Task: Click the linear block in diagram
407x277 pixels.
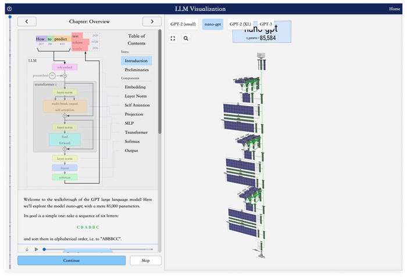Action: pos(65,168)
